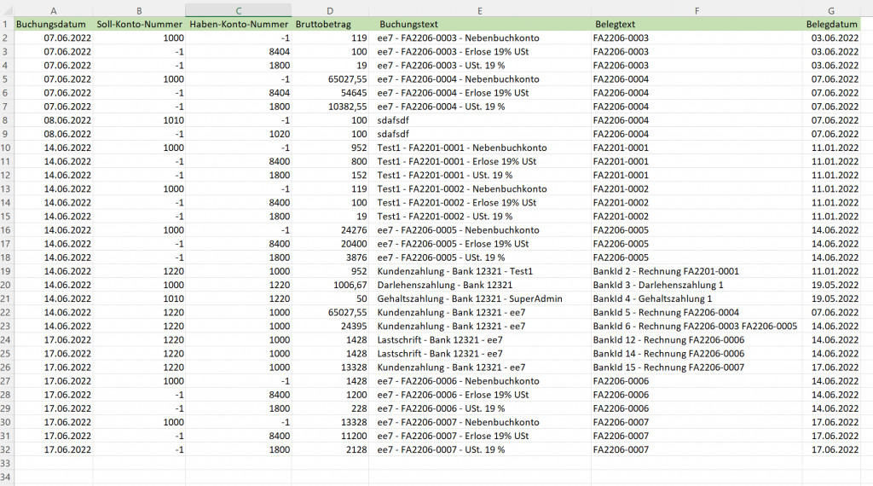Select row header 33
The image size is (873, 486).
(x=6, y=463)
